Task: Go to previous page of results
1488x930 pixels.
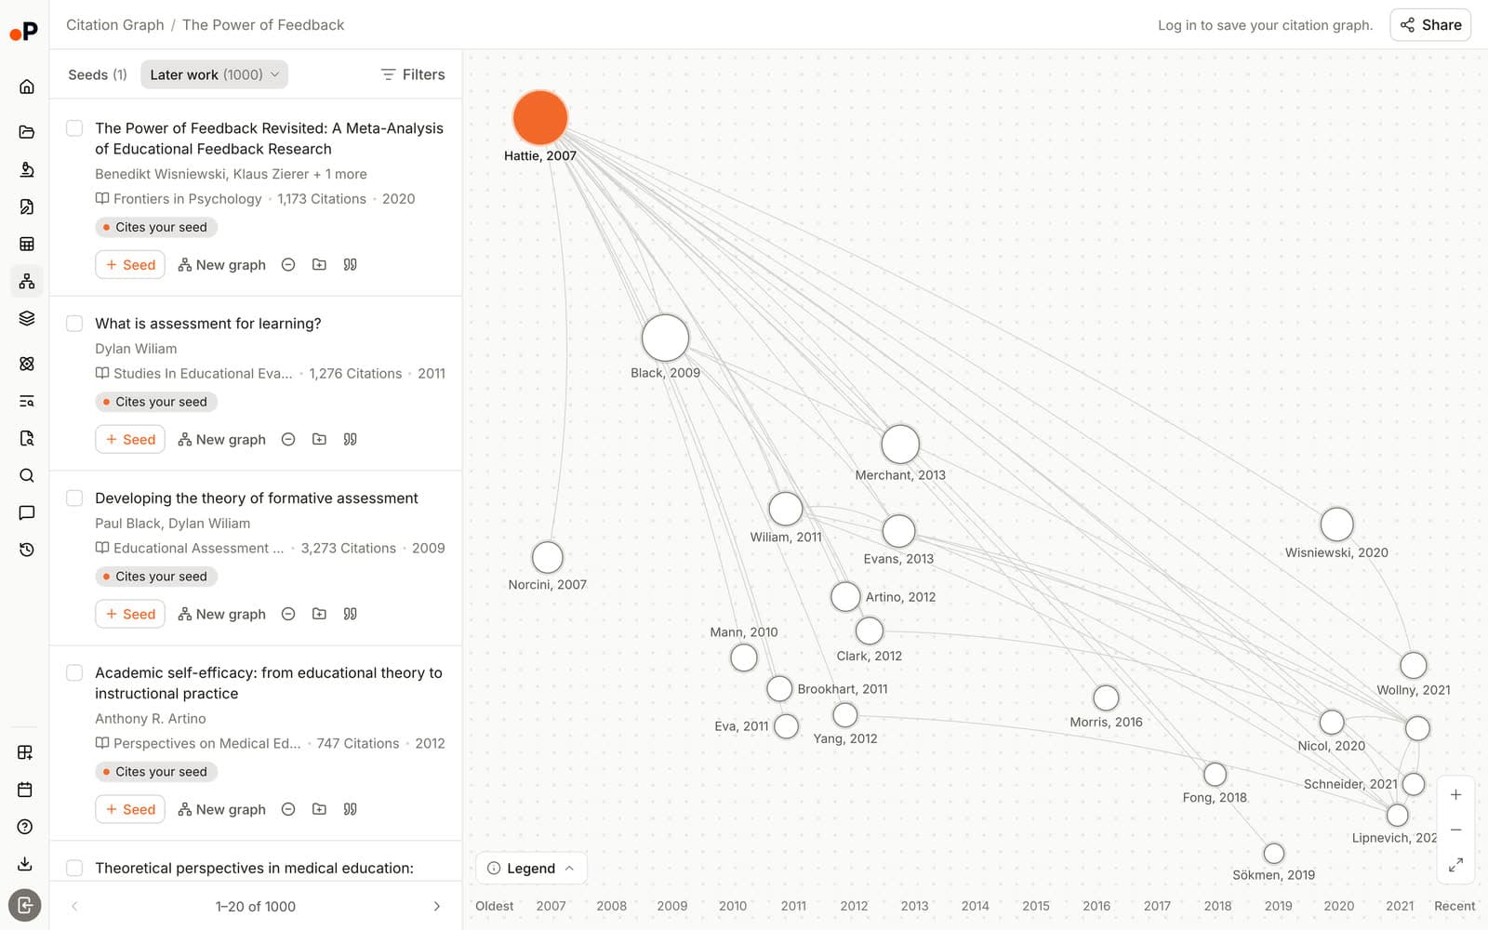Action: click(x=74, y=907)
